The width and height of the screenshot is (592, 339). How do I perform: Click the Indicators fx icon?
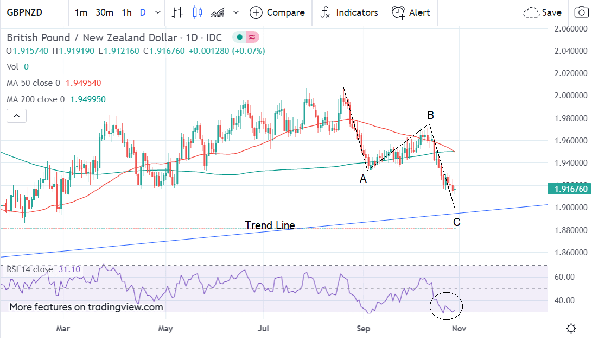coord(326,12)
